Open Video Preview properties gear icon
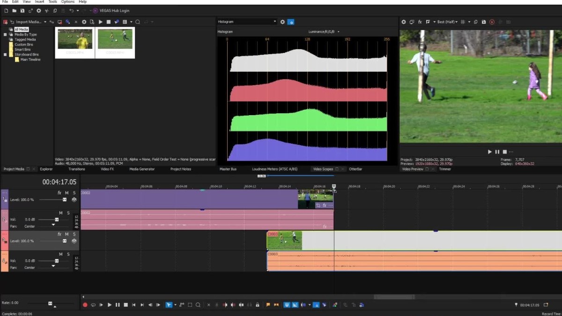This screenshot has height=316, width=562. pos(404,22)
